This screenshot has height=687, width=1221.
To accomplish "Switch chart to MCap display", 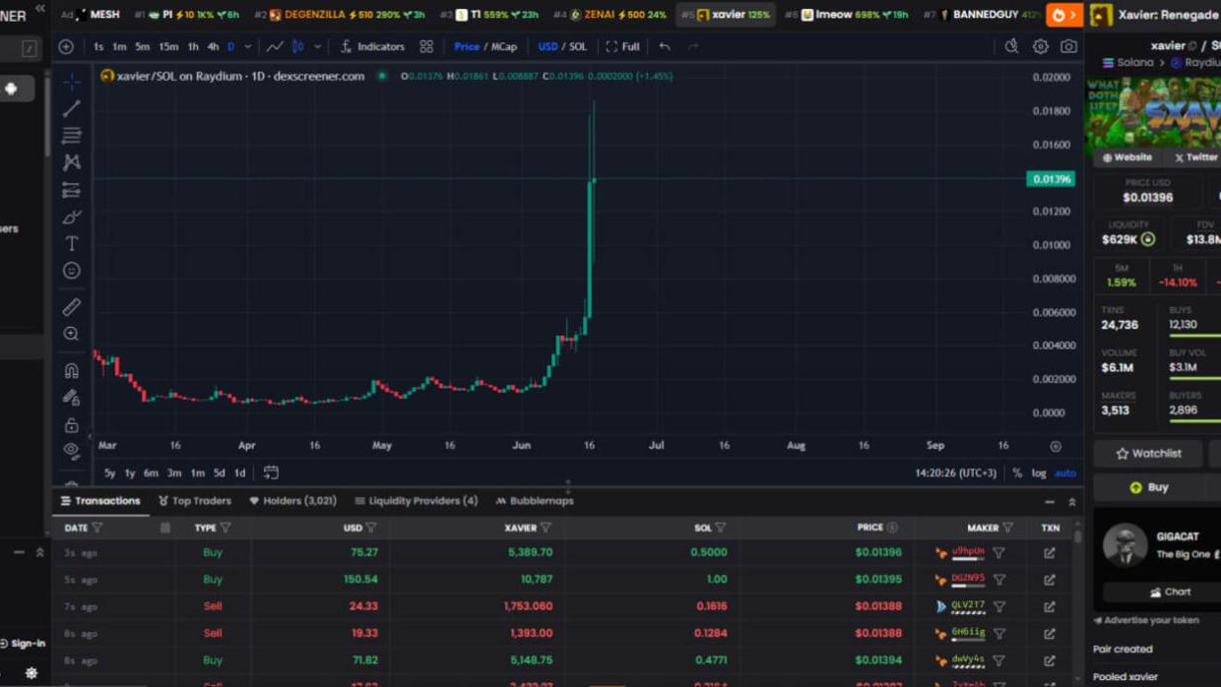I will tap(504, 46).
